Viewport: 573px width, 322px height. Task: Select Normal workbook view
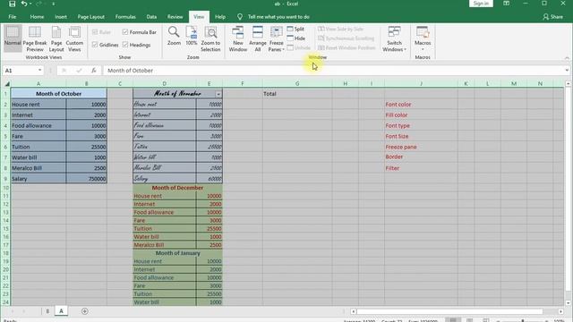coord(13,38)
